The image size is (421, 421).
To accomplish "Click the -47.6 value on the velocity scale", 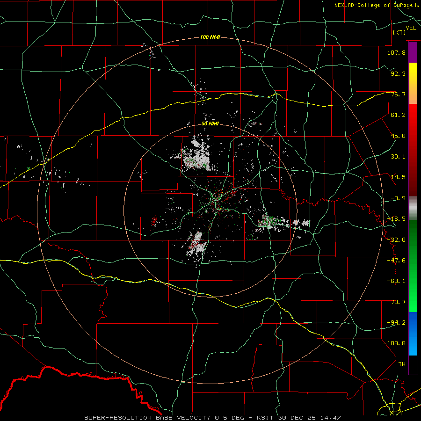I will click(x=396, y=261).
